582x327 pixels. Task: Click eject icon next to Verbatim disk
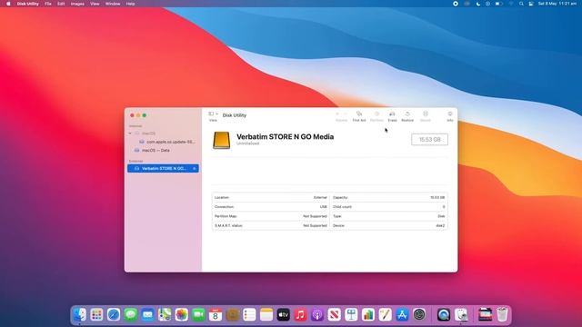click(x=194, y=169)
